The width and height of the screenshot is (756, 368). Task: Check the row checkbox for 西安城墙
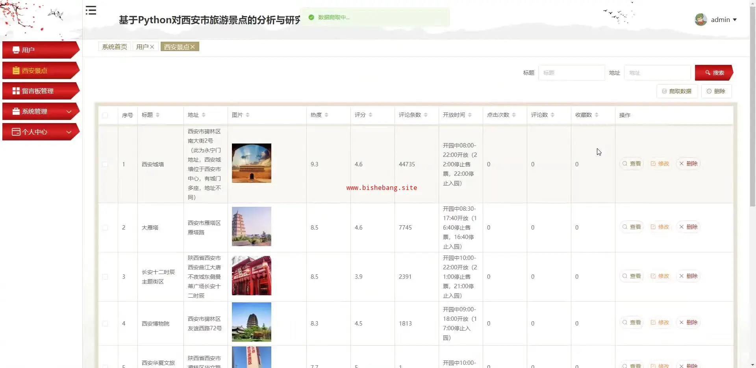click(105, 164)
